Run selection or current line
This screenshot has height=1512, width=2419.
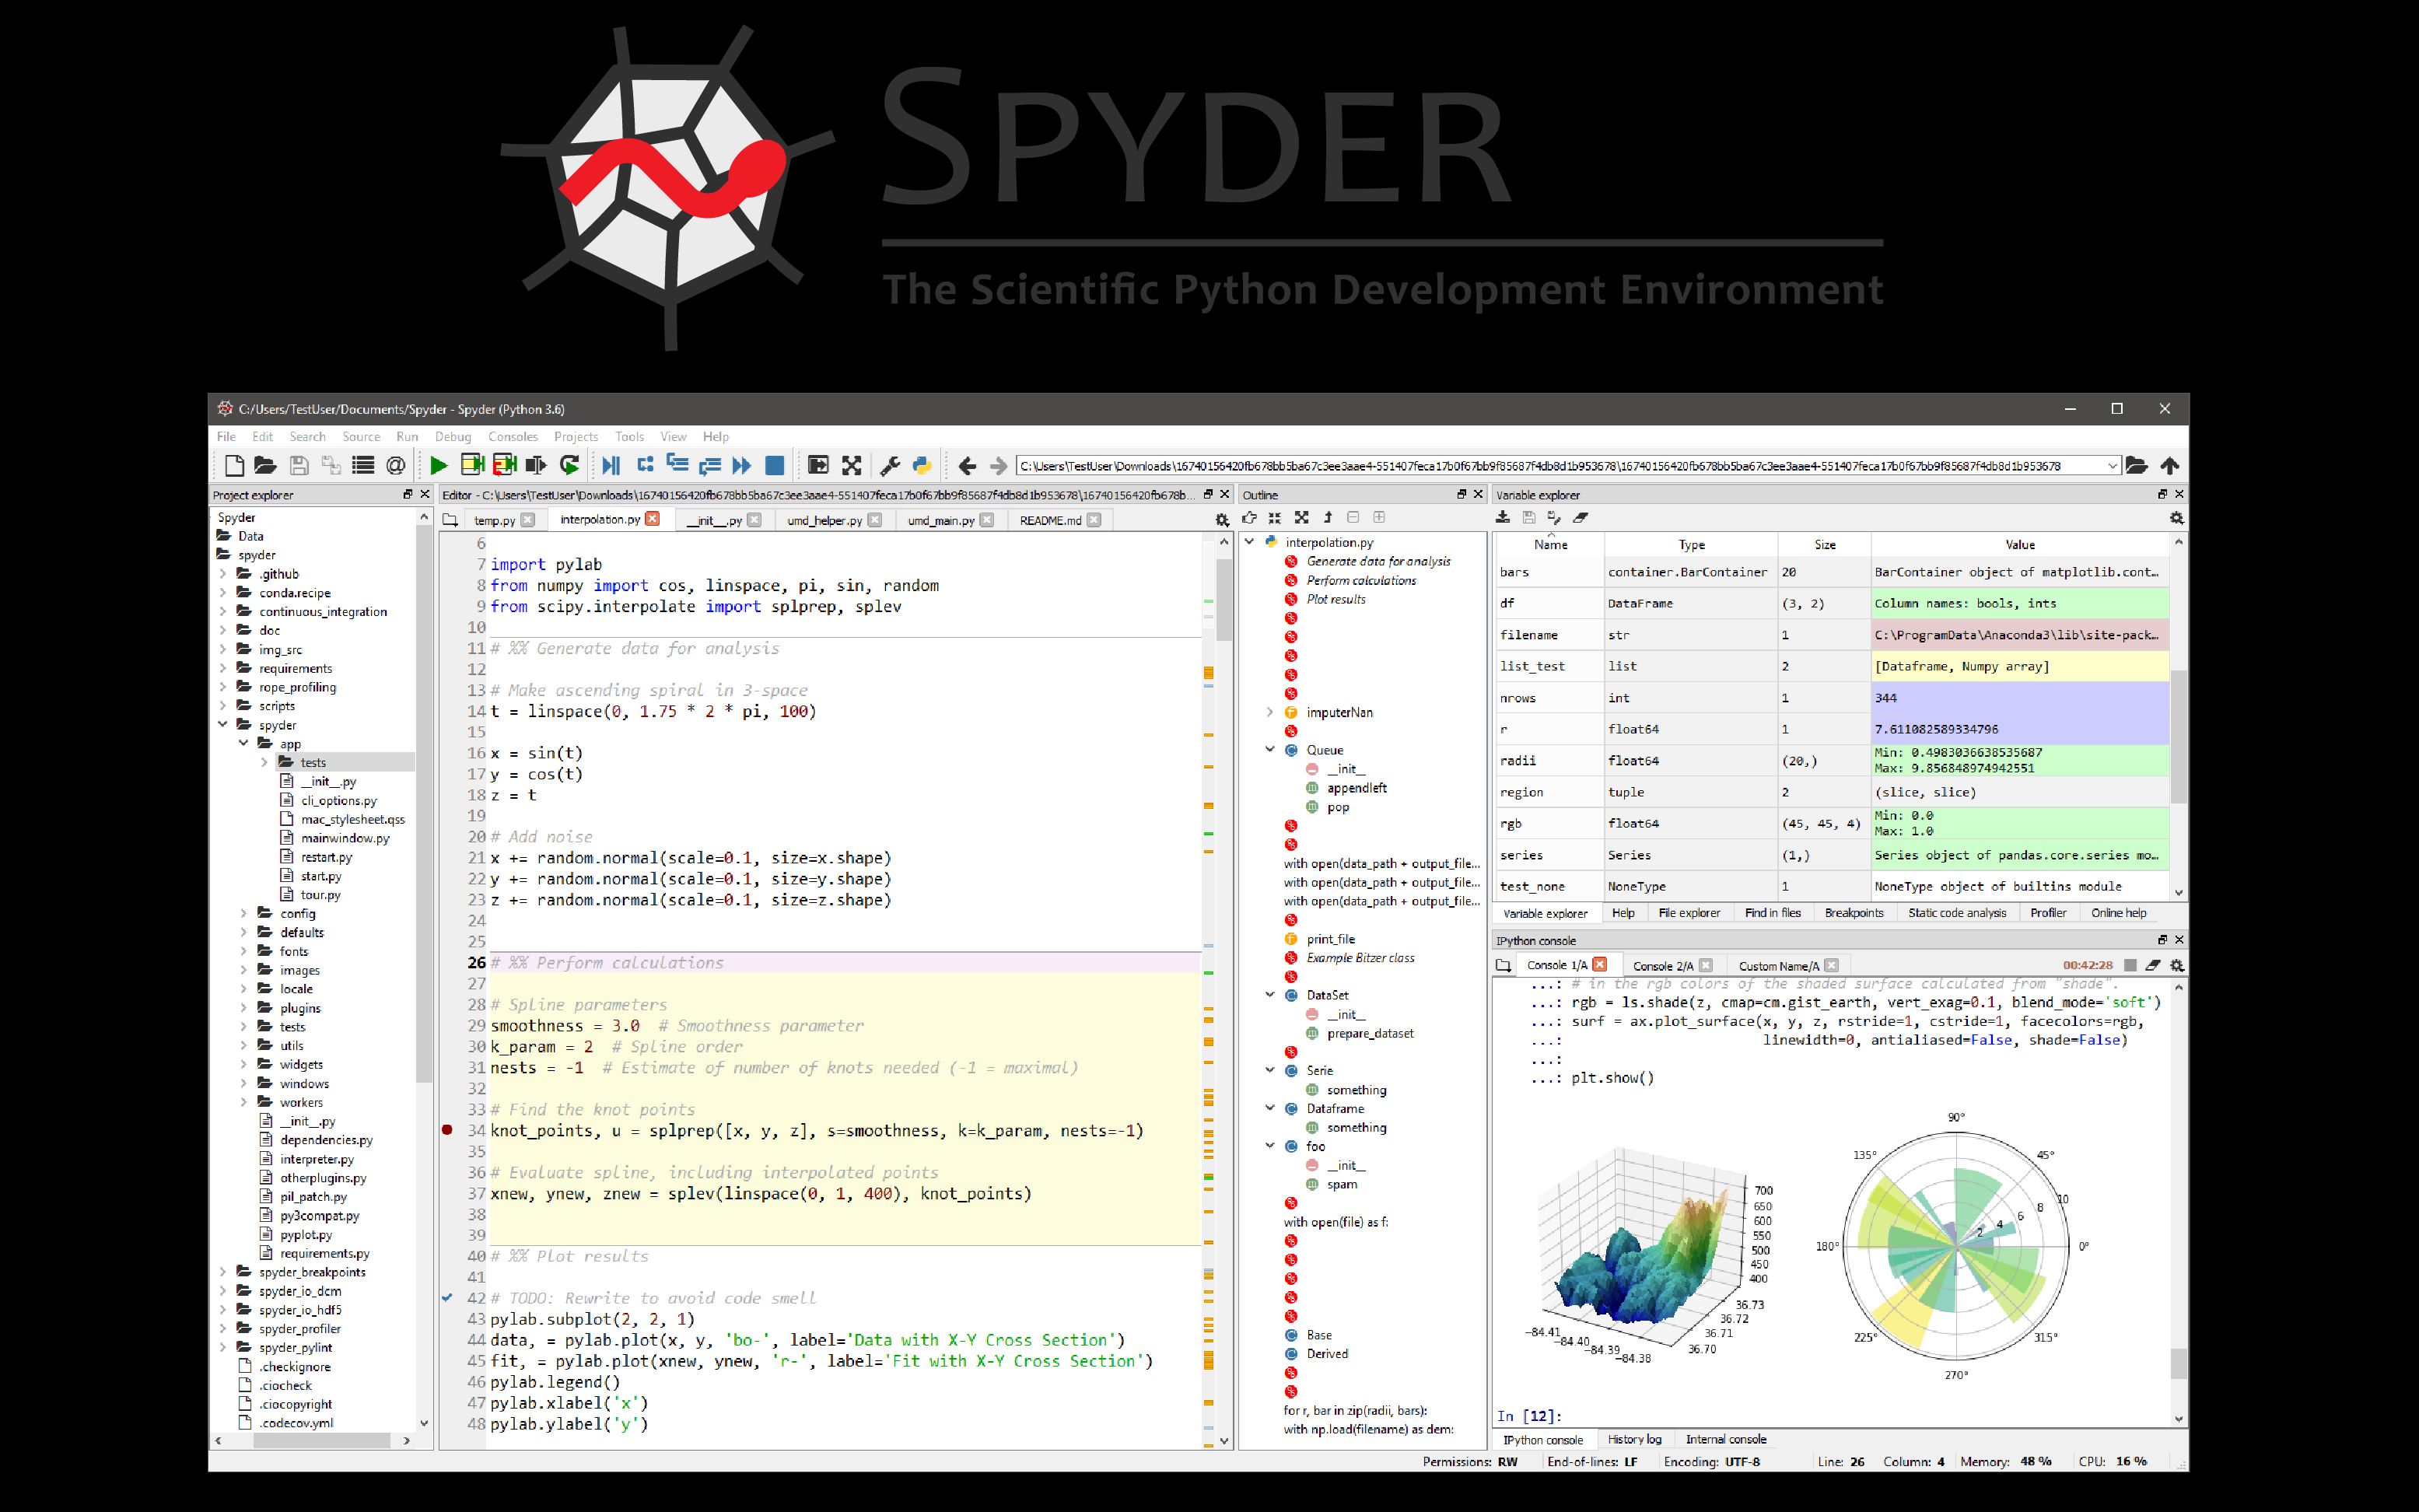pyautogui.click(x=537, y=465)
